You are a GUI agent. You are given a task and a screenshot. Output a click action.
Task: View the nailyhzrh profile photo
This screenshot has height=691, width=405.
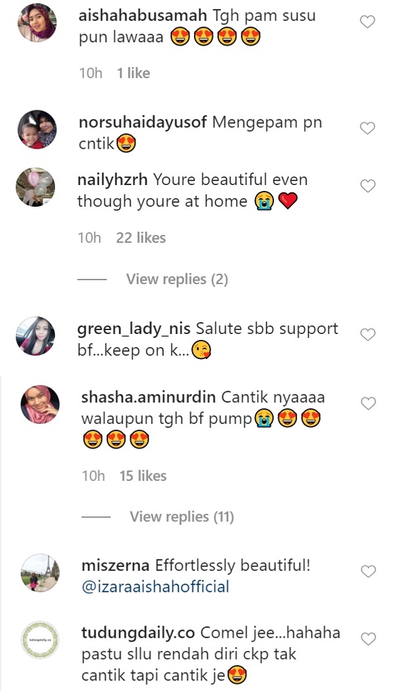click(x=35, y=187)
